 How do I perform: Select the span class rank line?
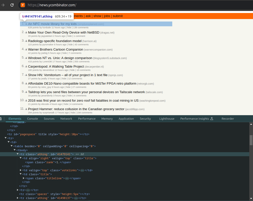click(48, 162)
